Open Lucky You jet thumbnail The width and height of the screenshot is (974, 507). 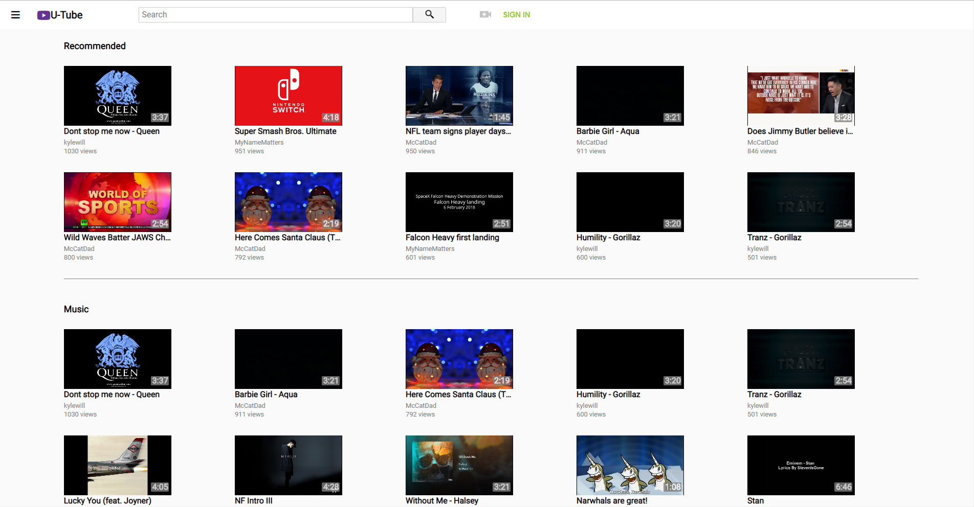click(x=118, y=465)
